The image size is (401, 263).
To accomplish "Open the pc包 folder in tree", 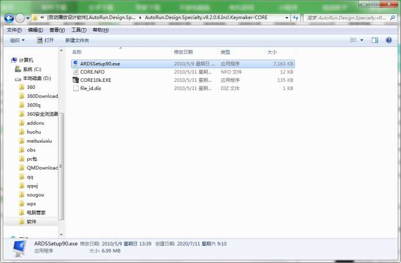I will click(32, 159).
